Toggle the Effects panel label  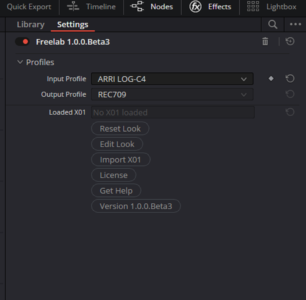219,7
